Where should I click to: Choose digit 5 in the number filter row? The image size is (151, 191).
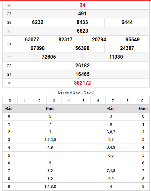83,101
